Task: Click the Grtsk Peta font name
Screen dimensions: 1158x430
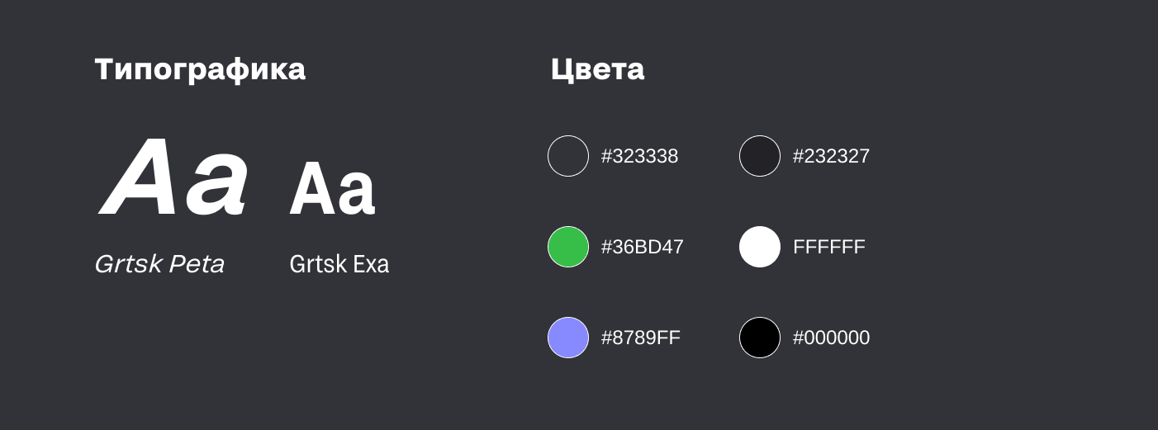Action: (159, 264)
